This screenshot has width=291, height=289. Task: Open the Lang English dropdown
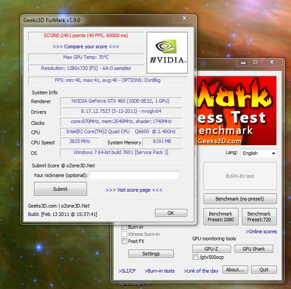click(x=259, y=153)
